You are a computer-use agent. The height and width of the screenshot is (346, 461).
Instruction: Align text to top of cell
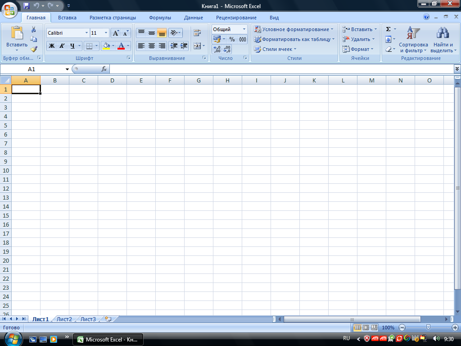(x=141, y=32)
